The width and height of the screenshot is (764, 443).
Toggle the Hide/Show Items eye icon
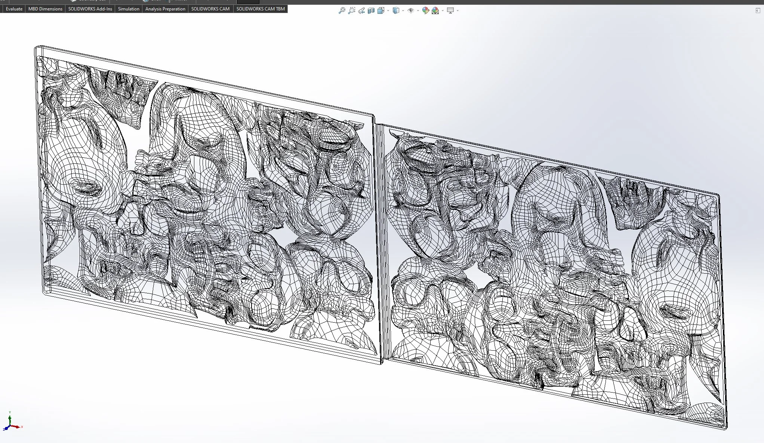(x=410, y=10)
